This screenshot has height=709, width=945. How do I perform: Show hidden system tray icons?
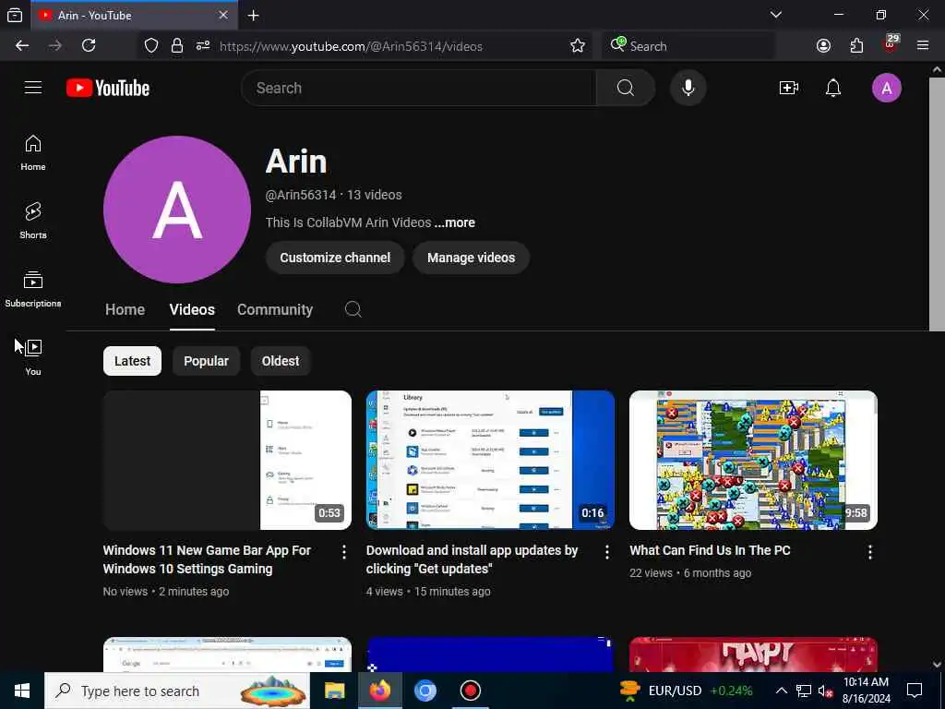(781, 691)
